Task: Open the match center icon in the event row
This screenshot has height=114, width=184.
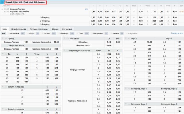Action: tap(86, 9)
